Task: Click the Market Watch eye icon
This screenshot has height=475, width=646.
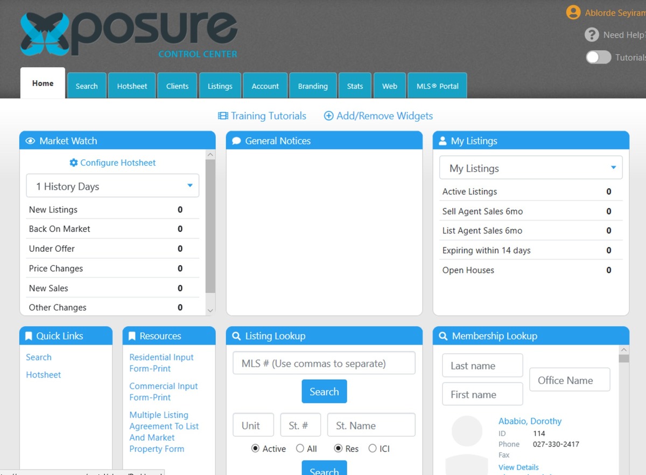Action: [30, 141]
